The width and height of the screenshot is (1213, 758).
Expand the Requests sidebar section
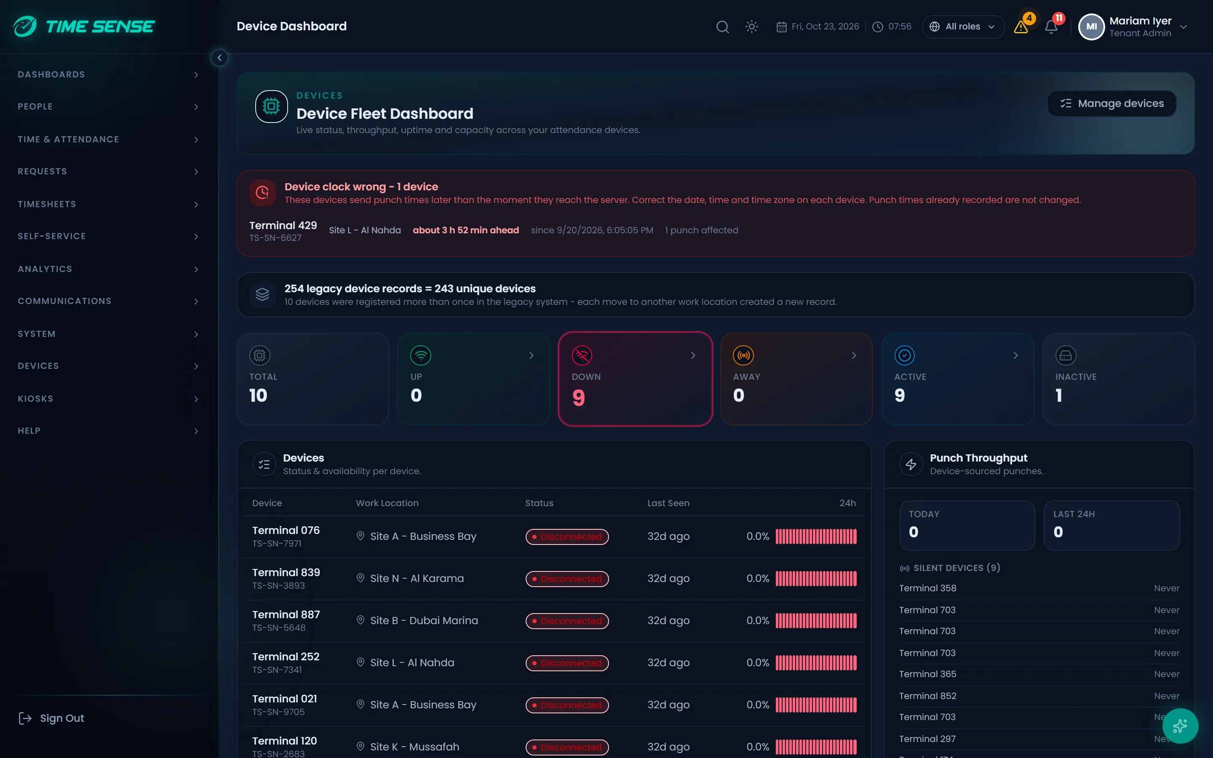click(x=109, y=171)
